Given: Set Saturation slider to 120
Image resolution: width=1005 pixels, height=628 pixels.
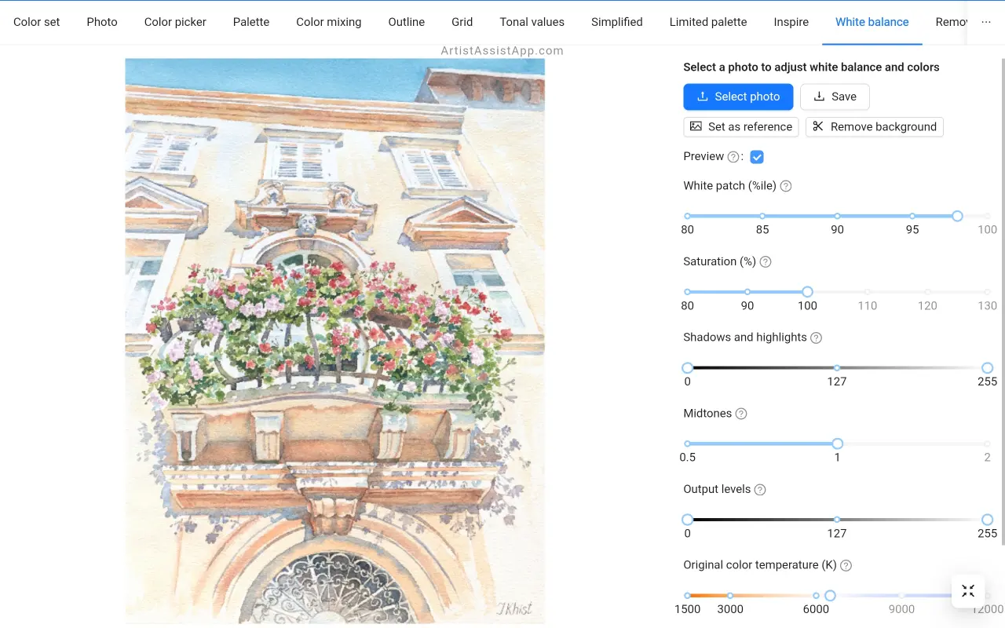Looking at the screenshot, I should (x=927, y=292).
